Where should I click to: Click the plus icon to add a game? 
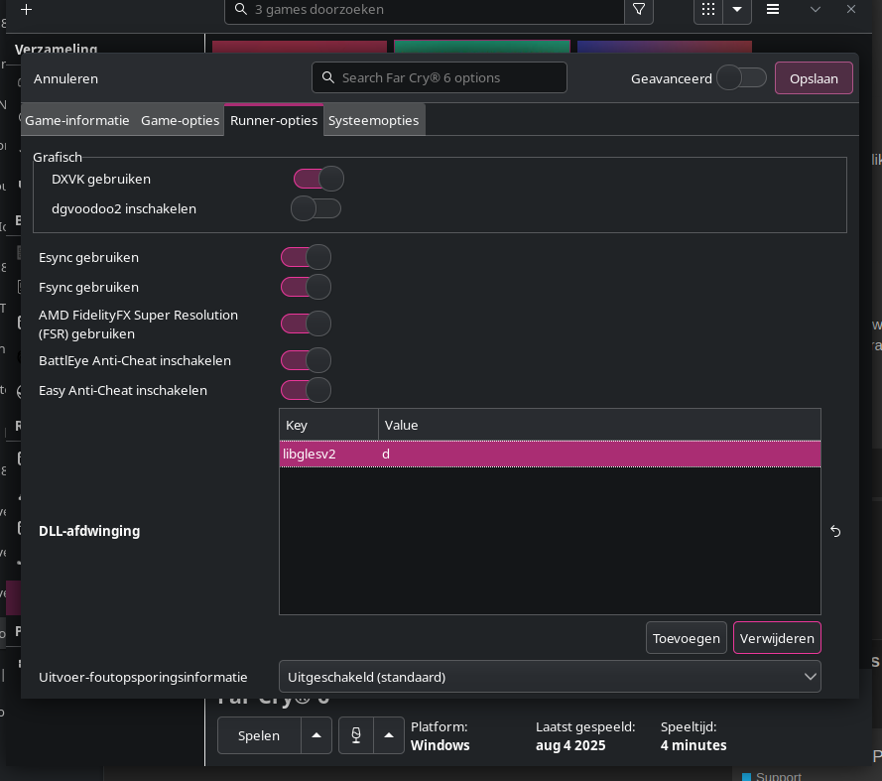pyautogui.click(x=26, y=10)
